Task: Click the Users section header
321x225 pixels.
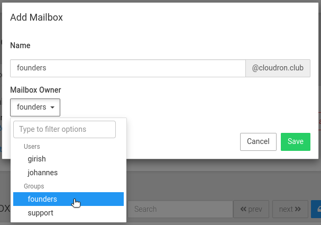Action: tap(32, 146)
